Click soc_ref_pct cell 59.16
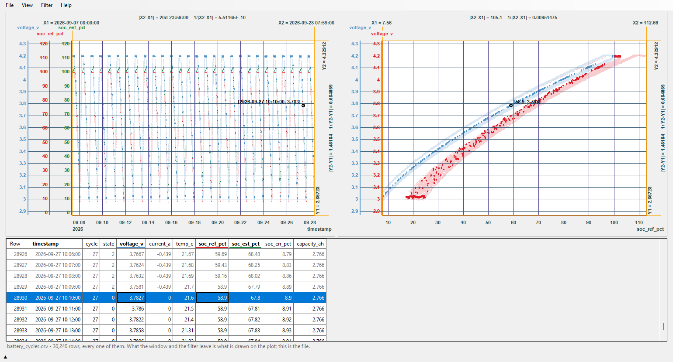The height and width of the screenshot is (362, 673). (x=212, y=276)
